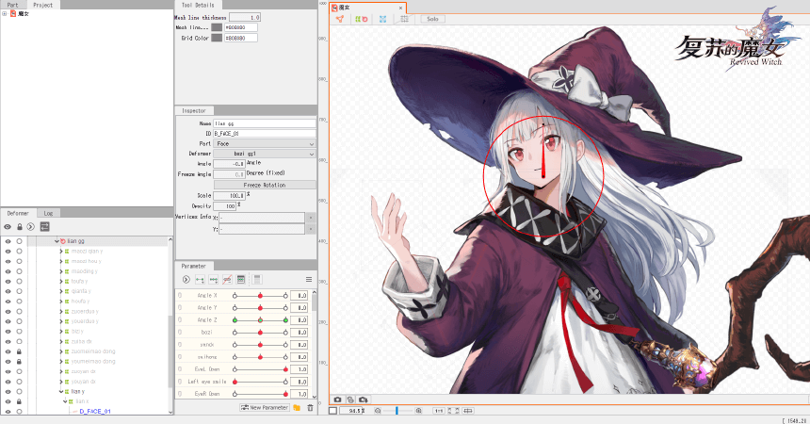Image resolution: width=810 pixels, height=424 pixels.
Task: Switch to the Part tab
Action: point(13,5)
